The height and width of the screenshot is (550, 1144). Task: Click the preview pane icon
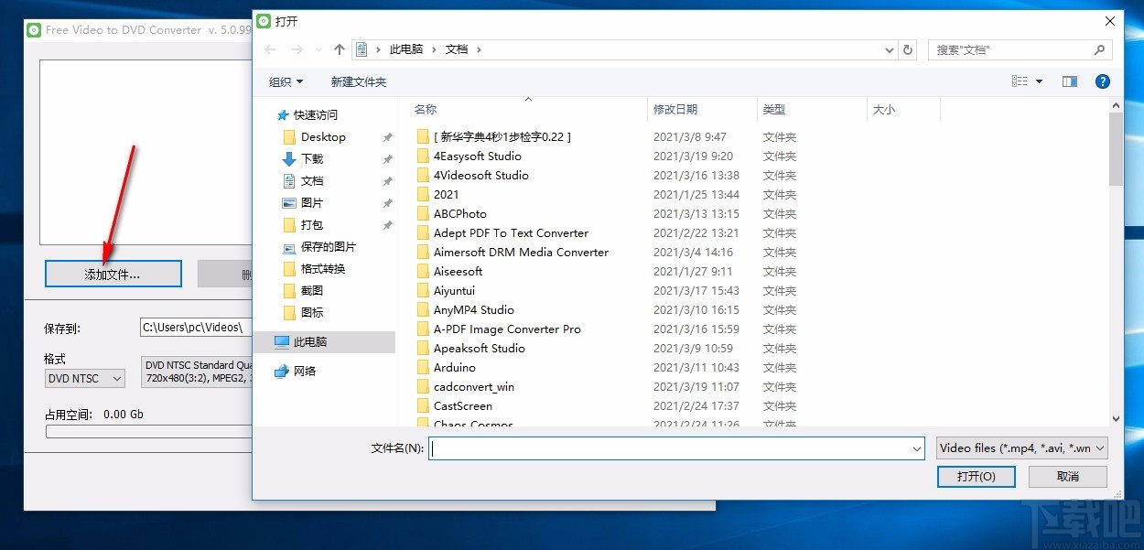pyautogui.click(x=1069, y=81)
